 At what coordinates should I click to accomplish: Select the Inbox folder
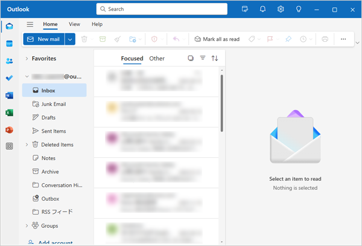coord(54,91)
